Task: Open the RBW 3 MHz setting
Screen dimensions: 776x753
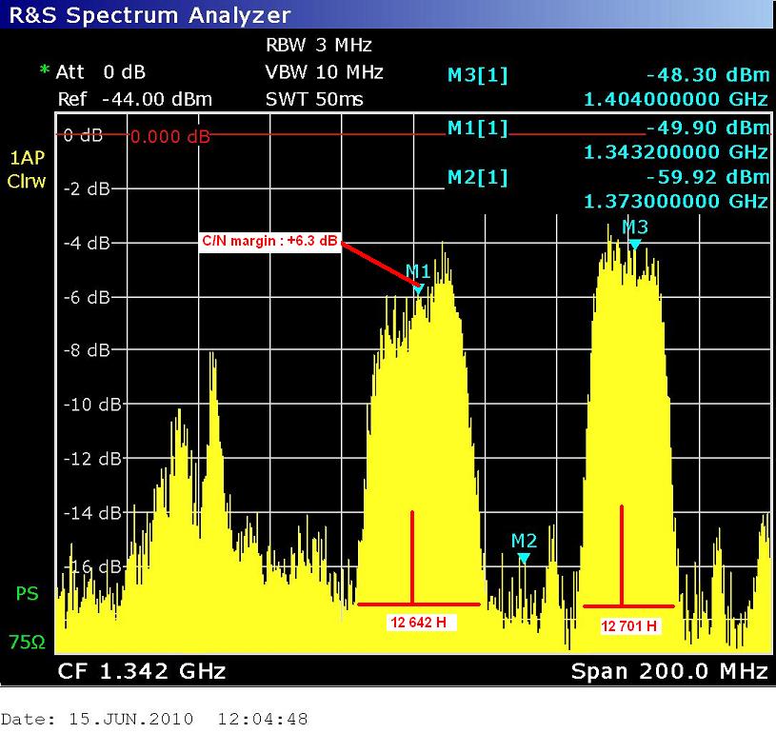Action: [318, 45]
